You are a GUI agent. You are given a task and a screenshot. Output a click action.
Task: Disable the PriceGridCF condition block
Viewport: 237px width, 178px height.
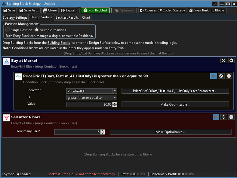coord(221,76)
